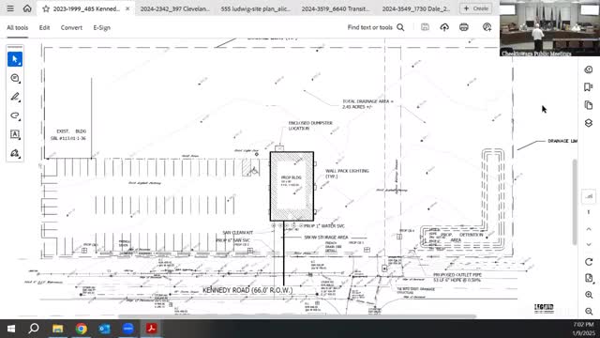
Task: Click the vertical scrollbar thumb
Action: [575, 202]
